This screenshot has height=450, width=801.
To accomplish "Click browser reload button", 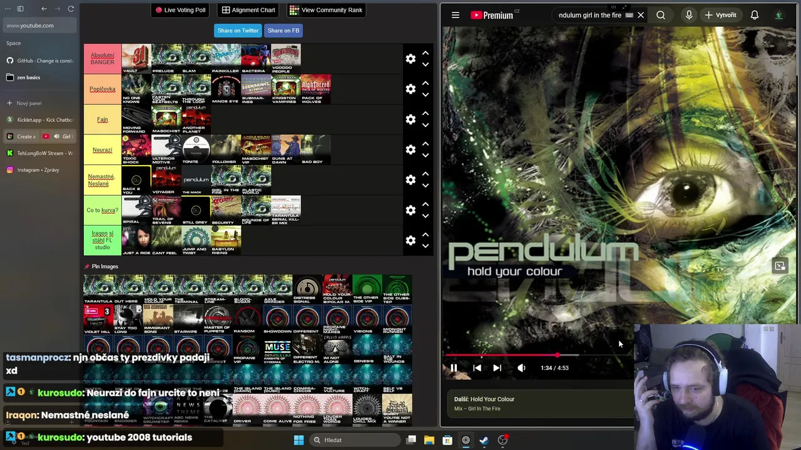I will [71, 9].
